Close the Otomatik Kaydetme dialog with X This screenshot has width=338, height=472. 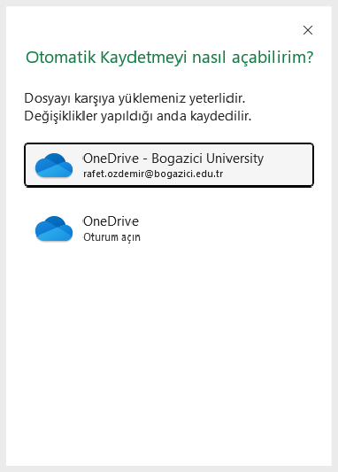tap(308, 30)
